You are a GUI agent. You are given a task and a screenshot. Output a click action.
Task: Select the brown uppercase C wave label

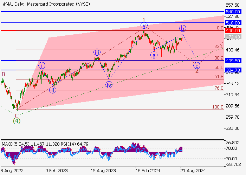(x=17, y=116)
